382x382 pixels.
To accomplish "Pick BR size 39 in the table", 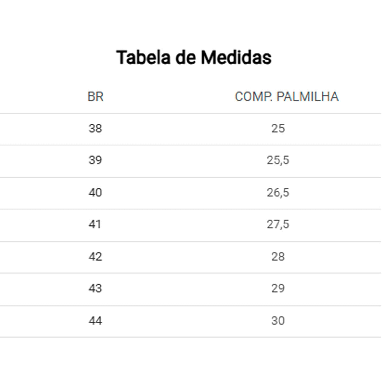I will (x=95, y=160).
